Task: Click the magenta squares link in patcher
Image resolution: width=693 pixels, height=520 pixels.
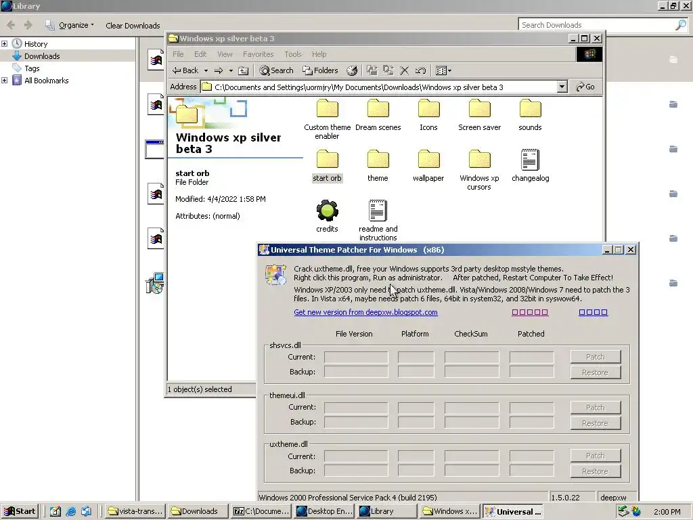Action: point(530,312)
